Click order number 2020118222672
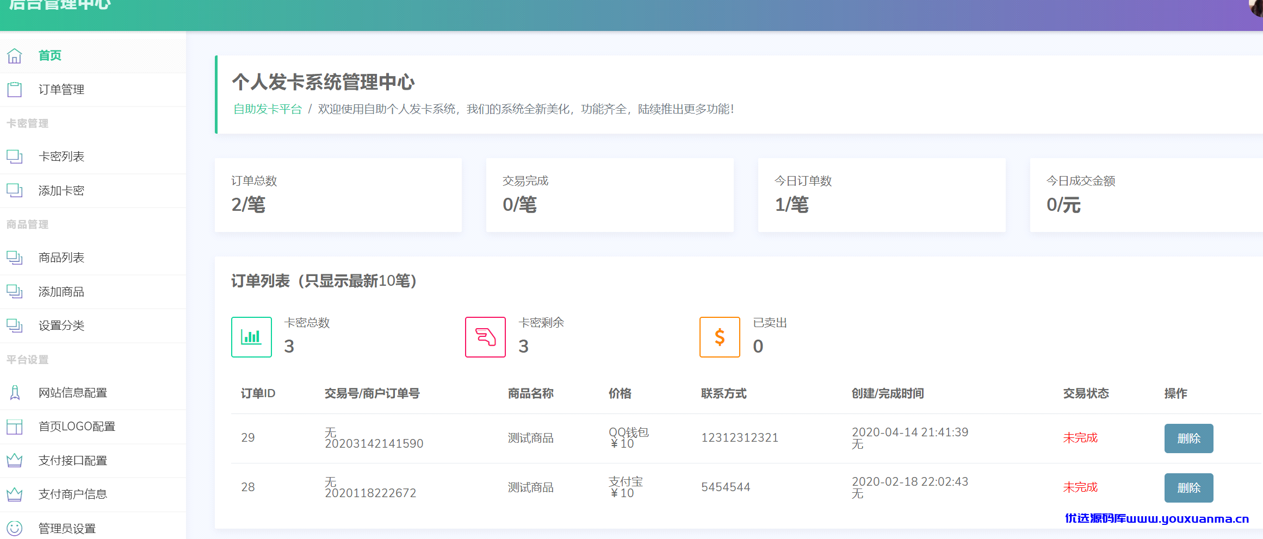 pos(370,493)
